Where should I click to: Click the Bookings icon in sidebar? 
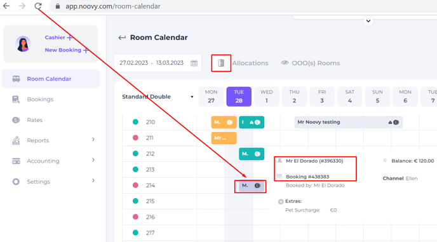(16, 99)
